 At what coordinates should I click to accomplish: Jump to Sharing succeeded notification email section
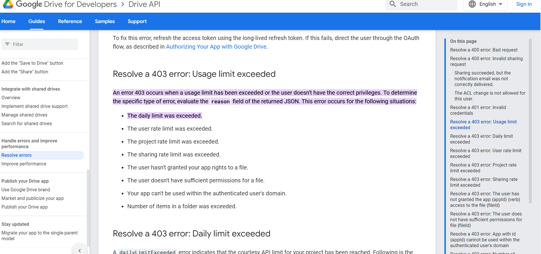[482, 79]
